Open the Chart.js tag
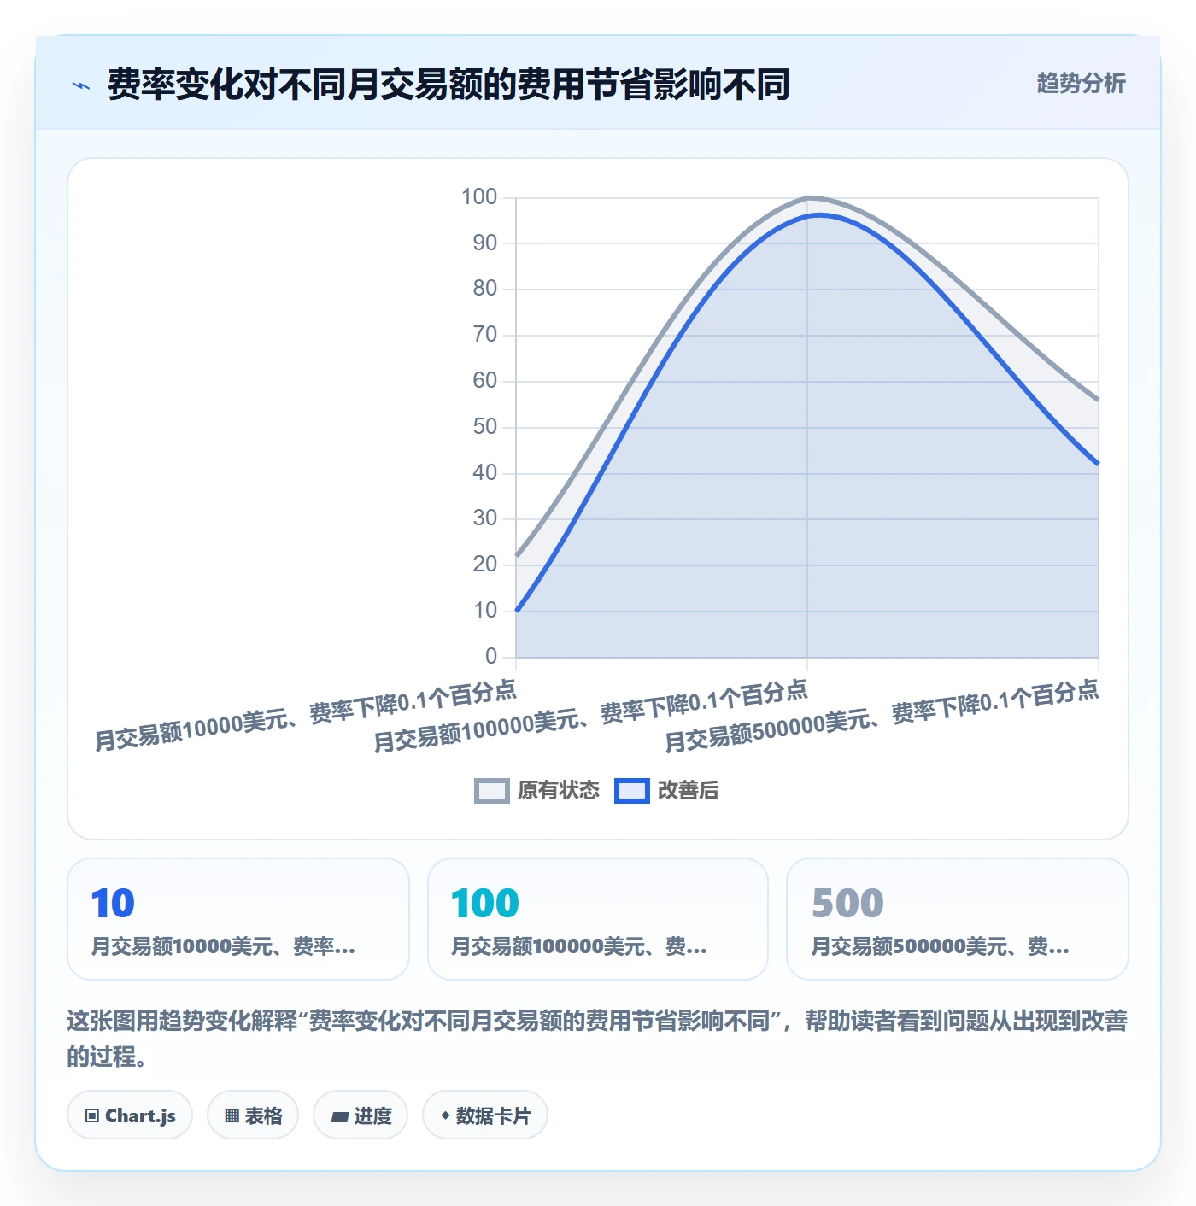 [130, 1115]
